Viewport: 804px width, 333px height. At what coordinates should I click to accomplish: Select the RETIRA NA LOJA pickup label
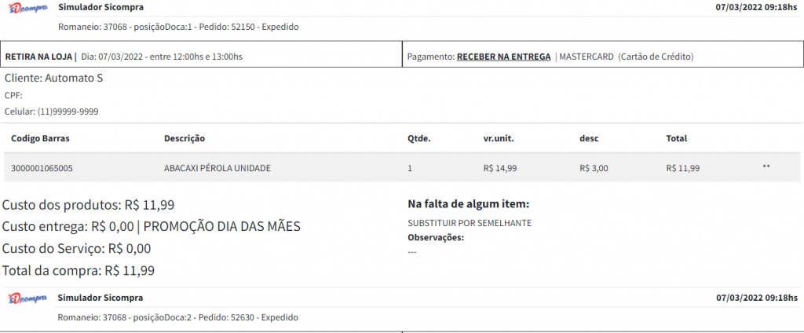point(39,57)
